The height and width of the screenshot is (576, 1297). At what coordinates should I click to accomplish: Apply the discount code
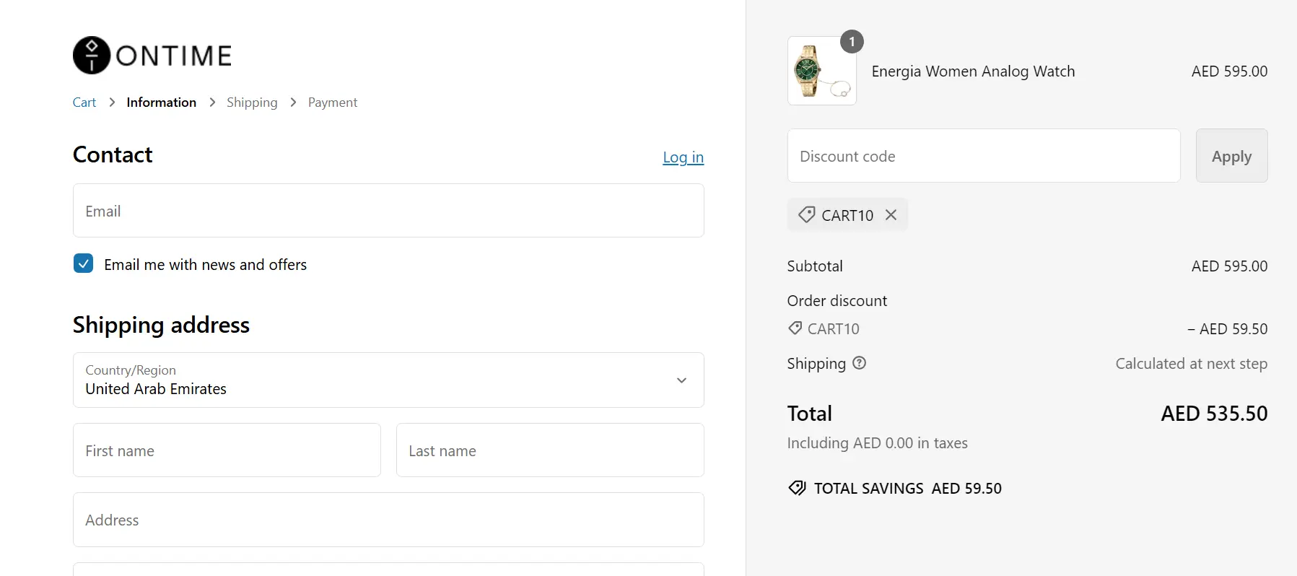pos(1231,156)
